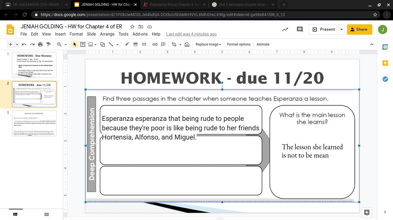Click the yellow Share button
This screenshot has width=393, height=220.
[359, 30]
